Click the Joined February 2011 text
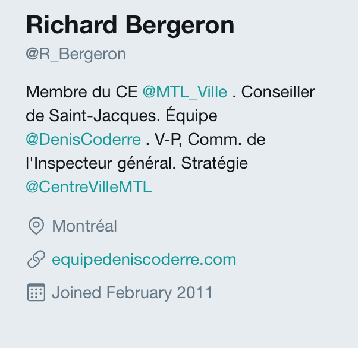358x348 pixels. (132, 293)
